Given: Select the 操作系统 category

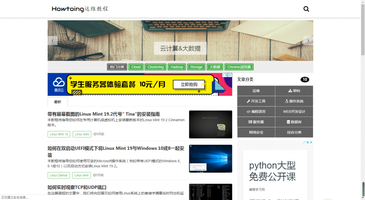Looking at the screenshot, I should click(x=294, y=101).
